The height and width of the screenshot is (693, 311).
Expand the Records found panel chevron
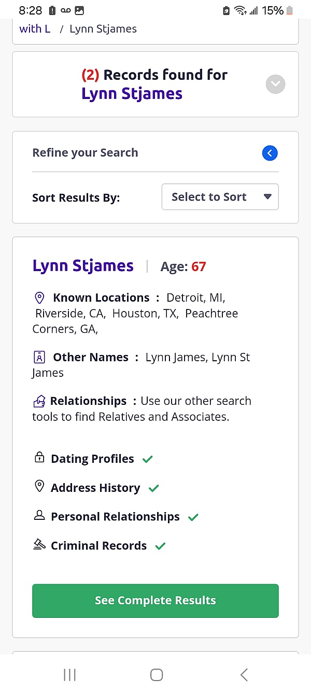click(276, 84)
